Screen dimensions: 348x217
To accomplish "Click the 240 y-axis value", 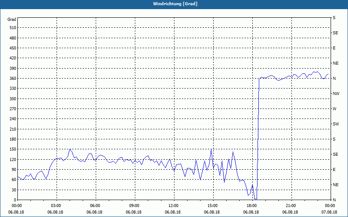I will click(x=13, y=119).
